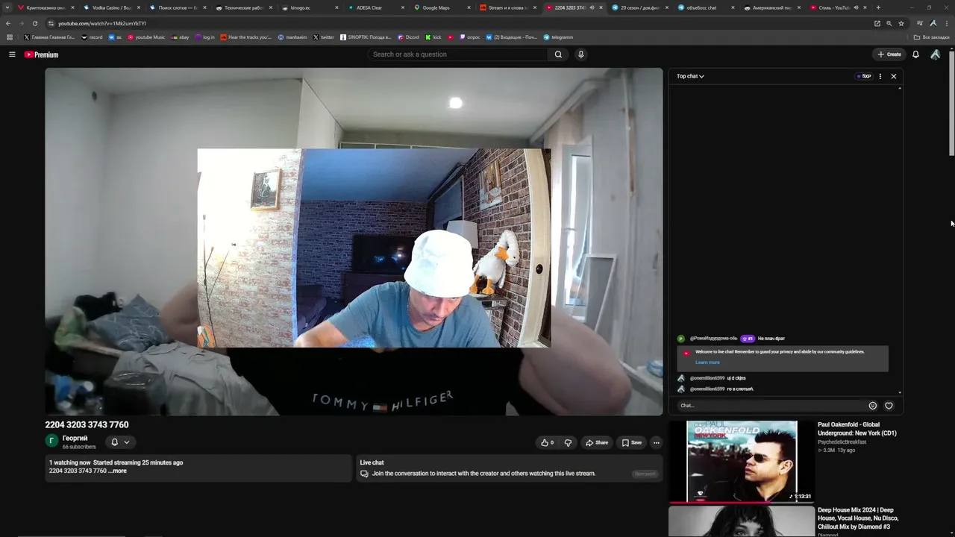Screen dimensions: 955x537
Task: Open media controls in Chrome toolbar
Action: tap(920, 23)
